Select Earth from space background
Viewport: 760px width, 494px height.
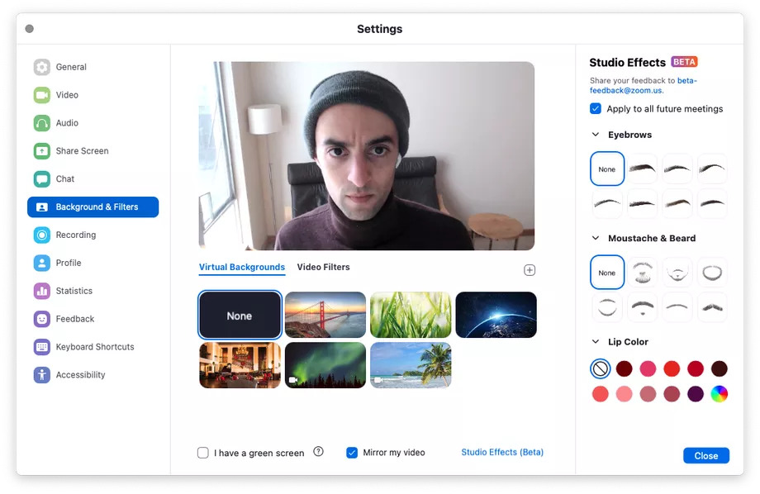click(496, 315)
